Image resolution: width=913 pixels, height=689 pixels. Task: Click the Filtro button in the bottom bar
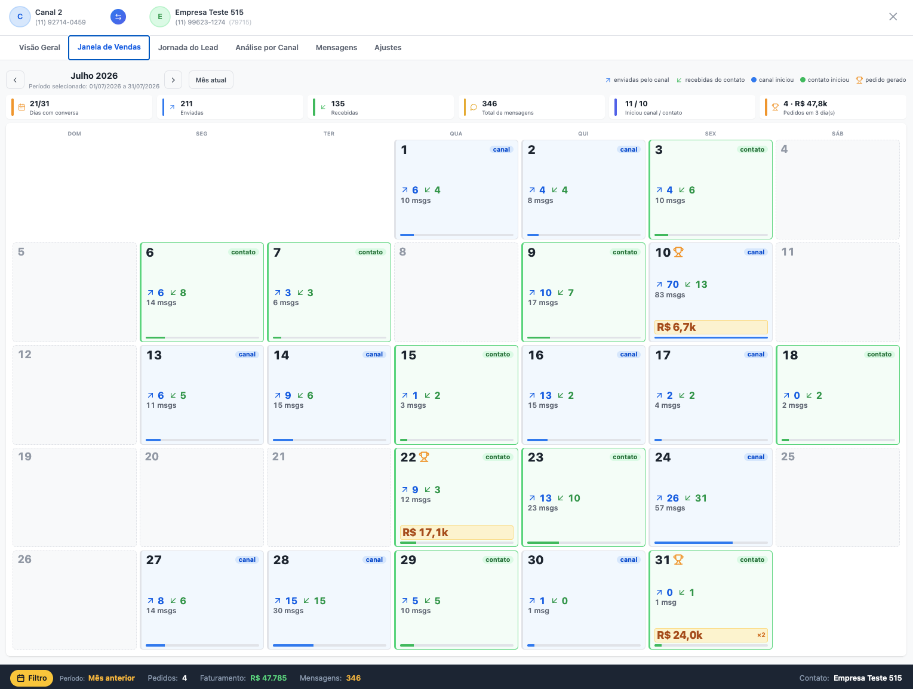tap(32, 678)
